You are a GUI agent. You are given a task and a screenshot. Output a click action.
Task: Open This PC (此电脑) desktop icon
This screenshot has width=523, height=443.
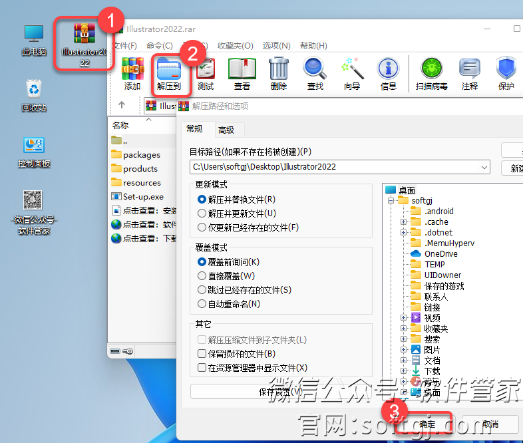click(34, 40)
